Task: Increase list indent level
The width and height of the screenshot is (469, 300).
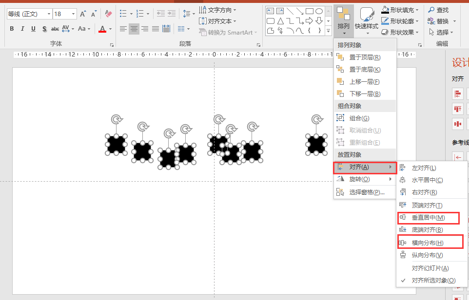Action: pos(172,14)
